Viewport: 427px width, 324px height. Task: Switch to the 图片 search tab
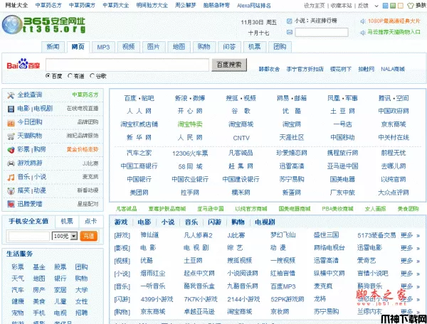154,47
